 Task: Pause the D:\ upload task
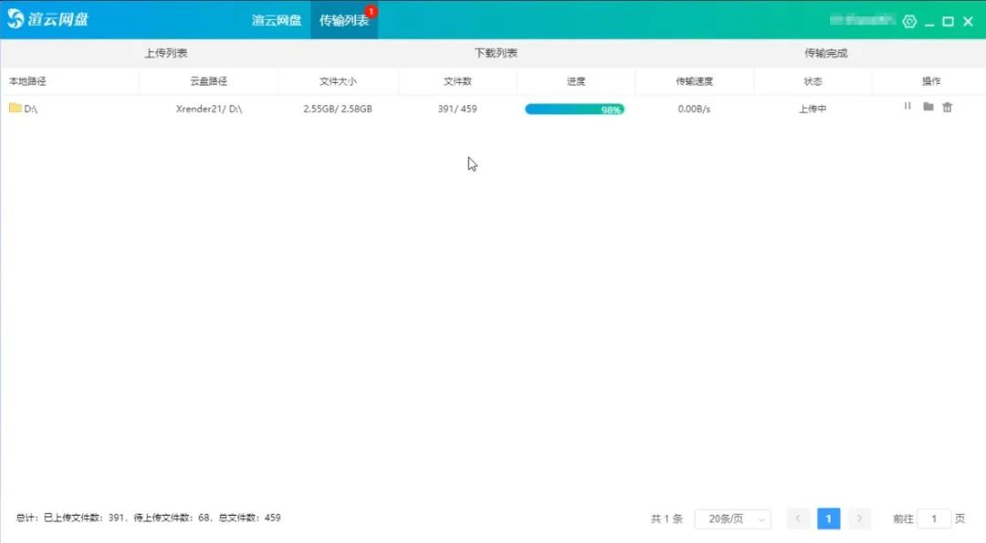click(x=907, y=107)
